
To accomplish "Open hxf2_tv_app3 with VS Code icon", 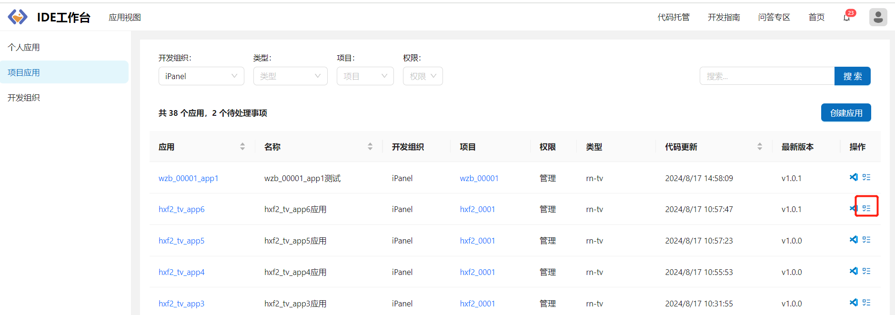I will (x=854, y=303).
